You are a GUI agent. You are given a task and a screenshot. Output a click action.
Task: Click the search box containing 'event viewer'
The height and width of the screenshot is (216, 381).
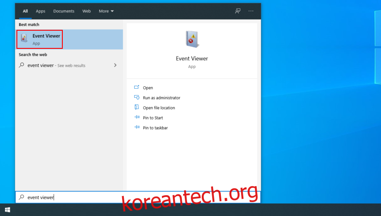[x=138, y=197]
